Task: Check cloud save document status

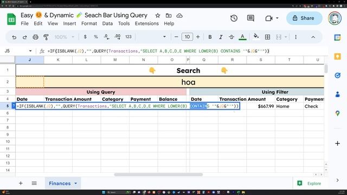Action: [x=179, y=16]
